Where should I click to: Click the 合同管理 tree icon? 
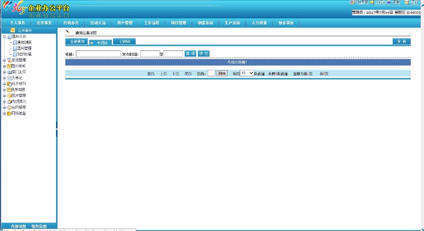tap(9, 107)
